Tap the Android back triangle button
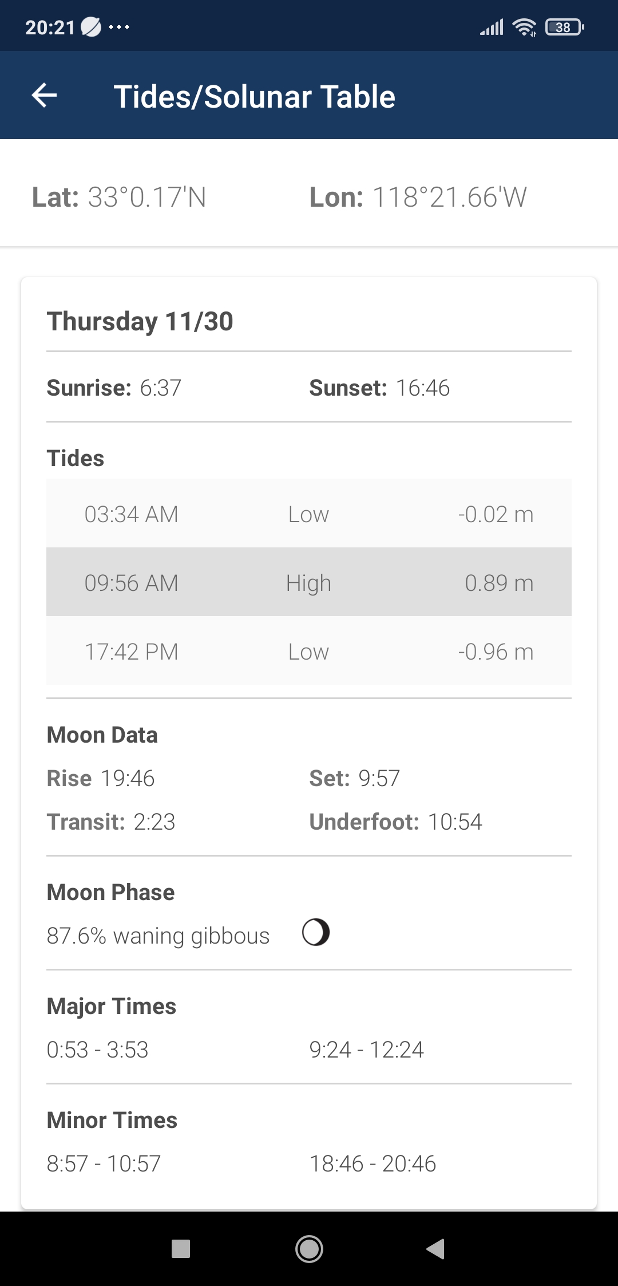 click(x=436, y=1249)
